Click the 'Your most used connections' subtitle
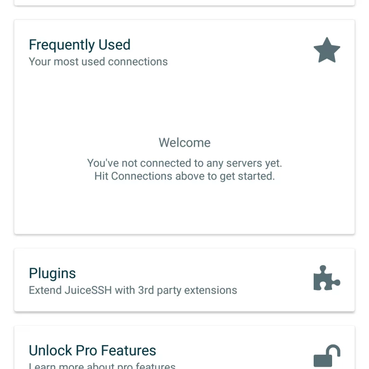369x369 pixels. (x=98, y=62)
